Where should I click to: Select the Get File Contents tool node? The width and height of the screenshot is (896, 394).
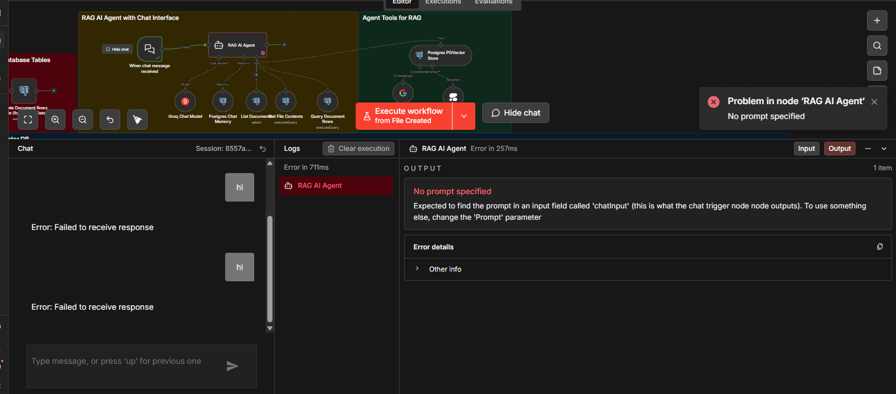286,101
